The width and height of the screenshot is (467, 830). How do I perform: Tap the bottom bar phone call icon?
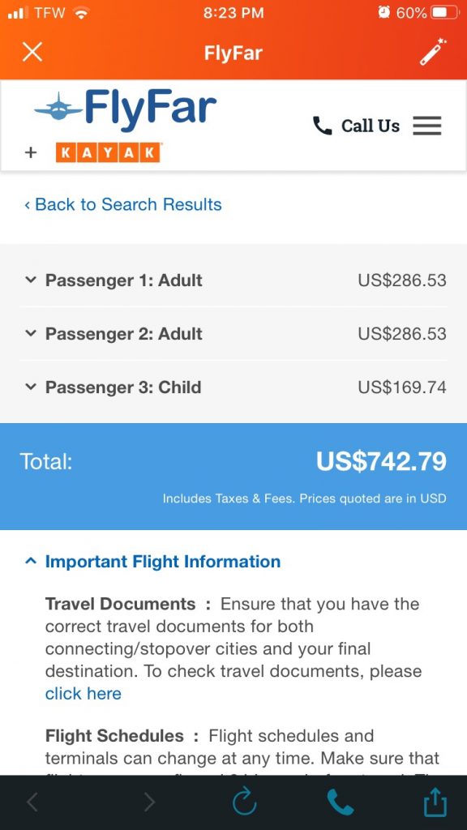(340, 802)
